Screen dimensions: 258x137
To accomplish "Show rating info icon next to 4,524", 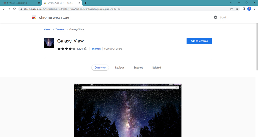I will [x=85, y=49].
